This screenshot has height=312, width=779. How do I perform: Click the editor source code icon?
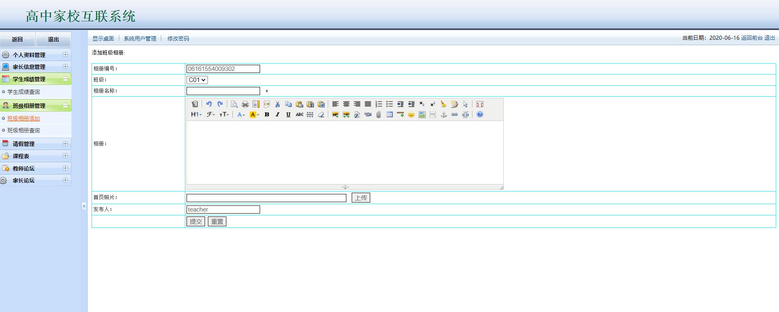tap(195, 104)
